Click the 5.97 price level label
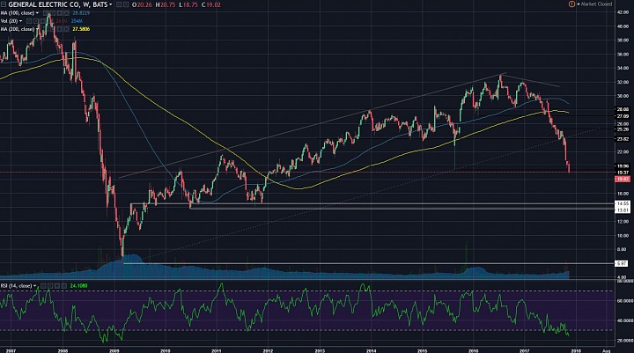Image resolution: width=634 pixels, height=353 pixels. tap(621, 263)
